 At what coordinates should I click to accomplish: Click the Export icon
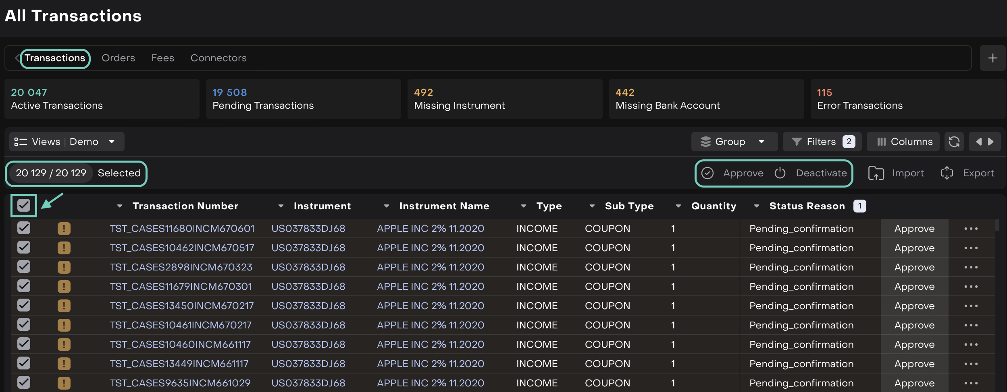(x=947, y=173)
